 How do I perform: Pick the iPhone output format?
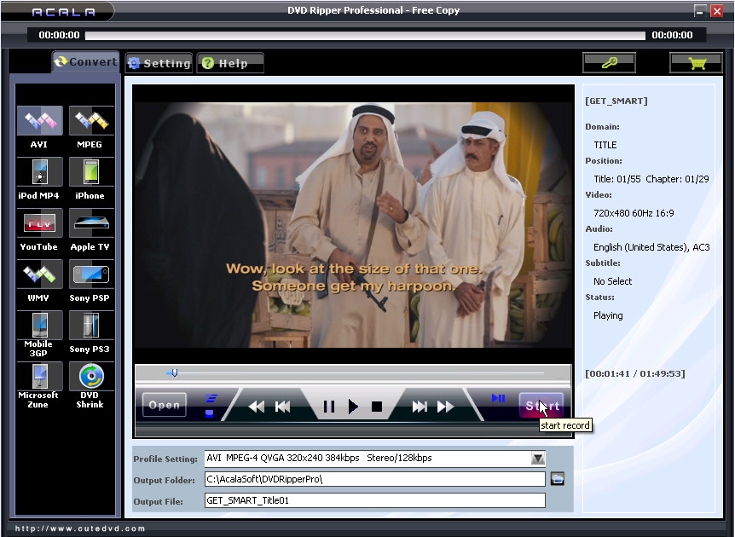(x=90, y=173)
